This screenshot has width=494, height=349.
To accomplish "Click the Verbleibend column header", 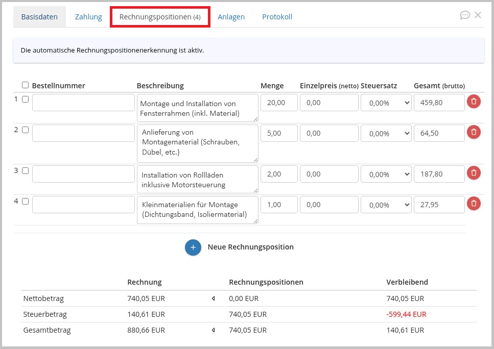I will [407, 282].
